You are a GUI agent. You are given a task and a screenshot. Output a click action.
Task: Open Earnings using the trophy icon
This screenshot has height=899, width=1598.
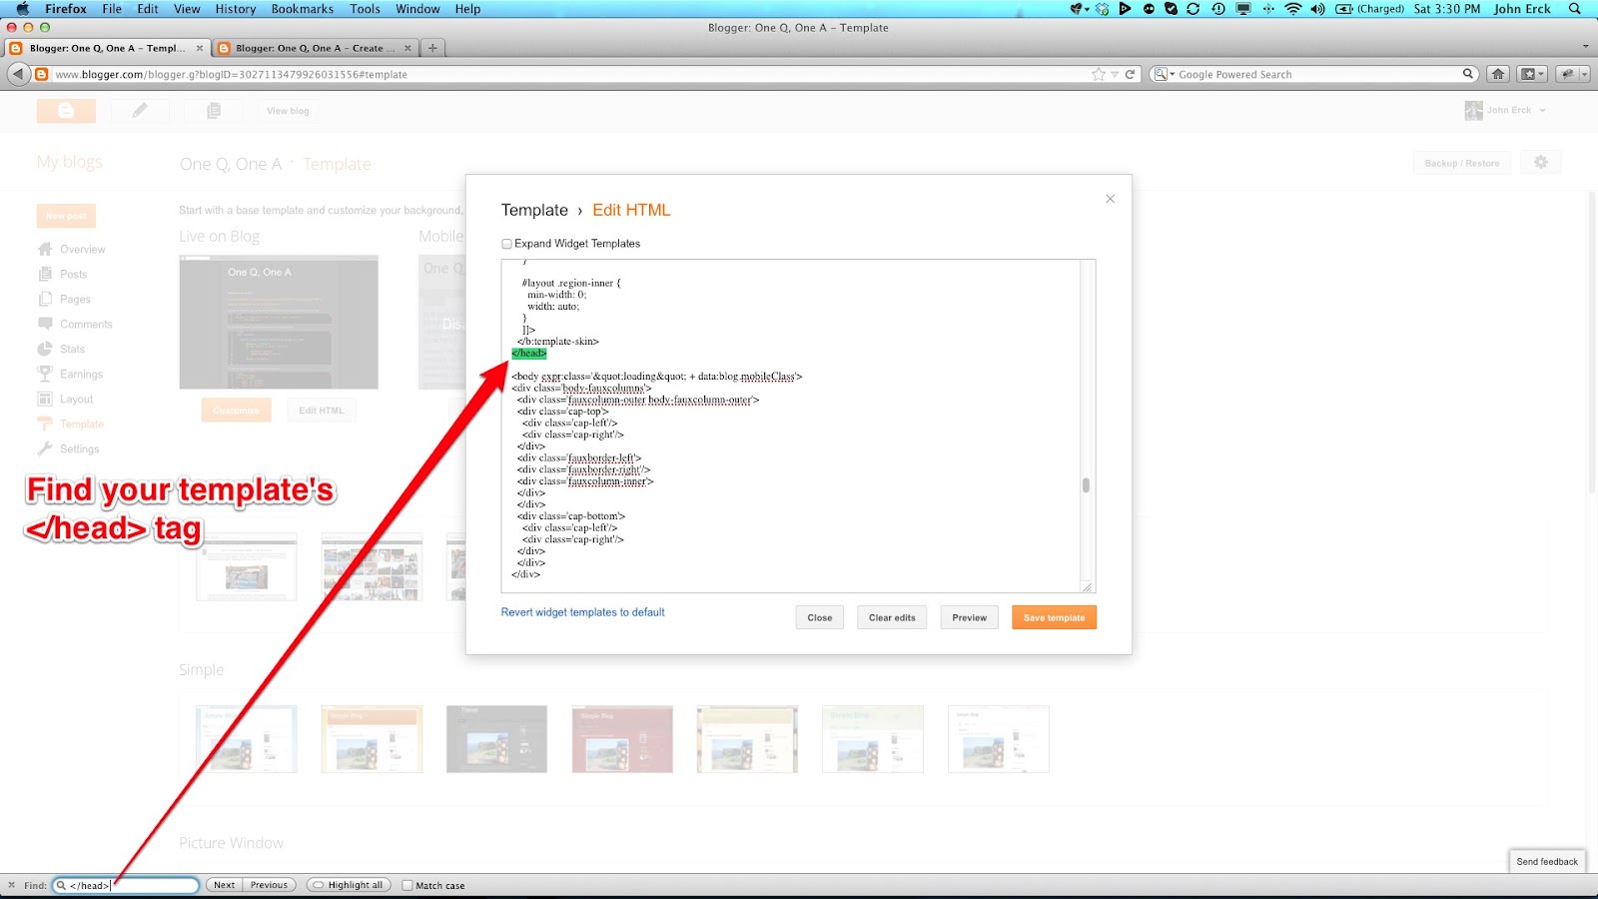coord(46,374)
